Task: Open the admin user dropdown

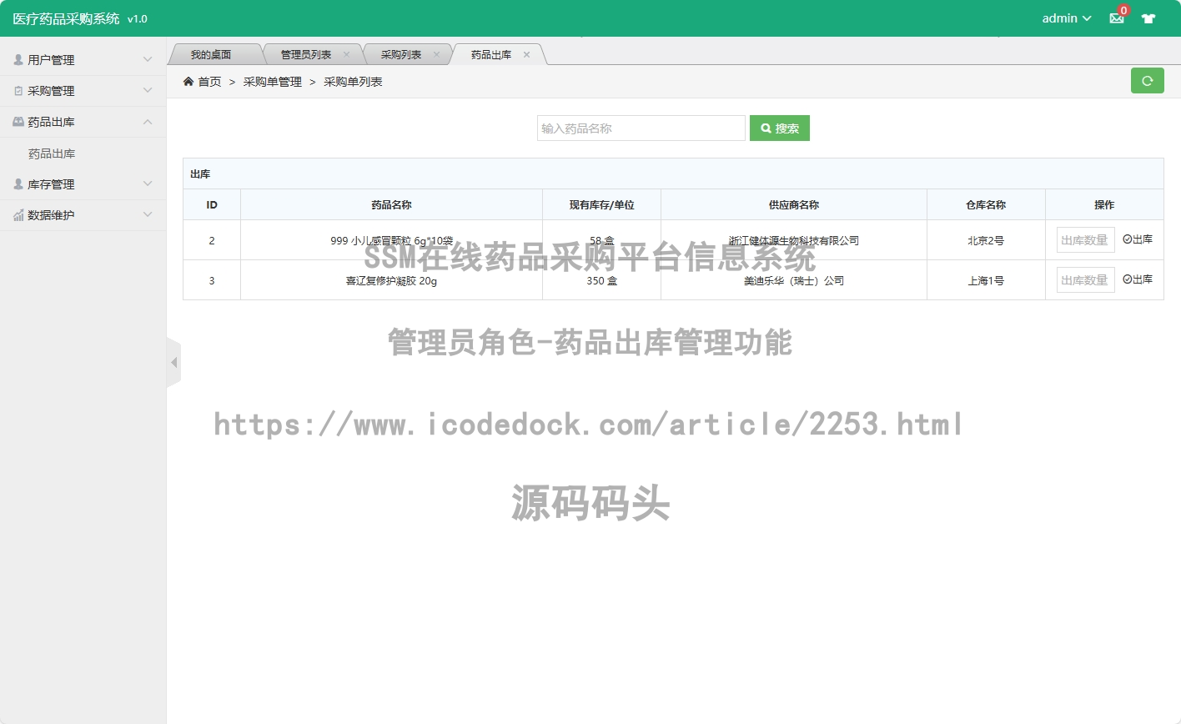Action: pyautogui.click(x=1067, y=18)
